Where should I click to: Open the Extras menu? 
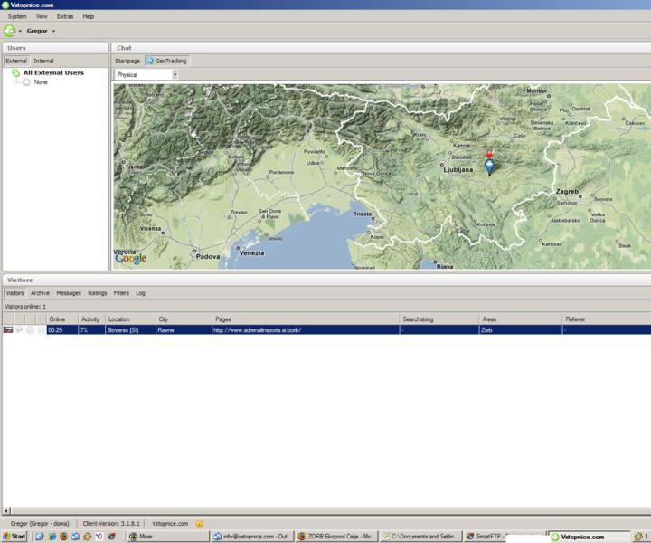tap(65, 16)
